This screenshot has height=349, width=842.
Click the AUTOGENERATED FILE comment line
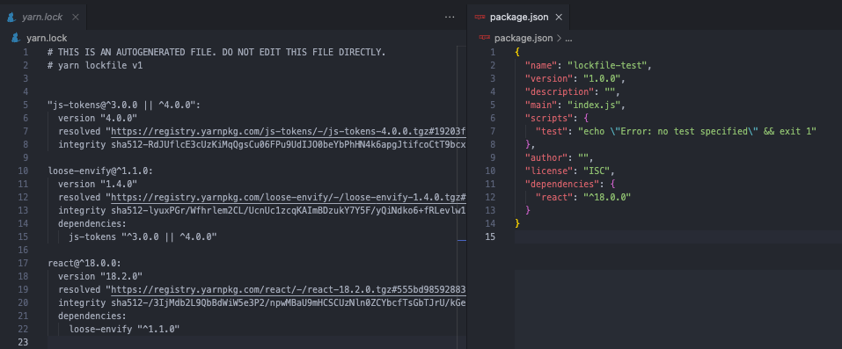[216, 53]
